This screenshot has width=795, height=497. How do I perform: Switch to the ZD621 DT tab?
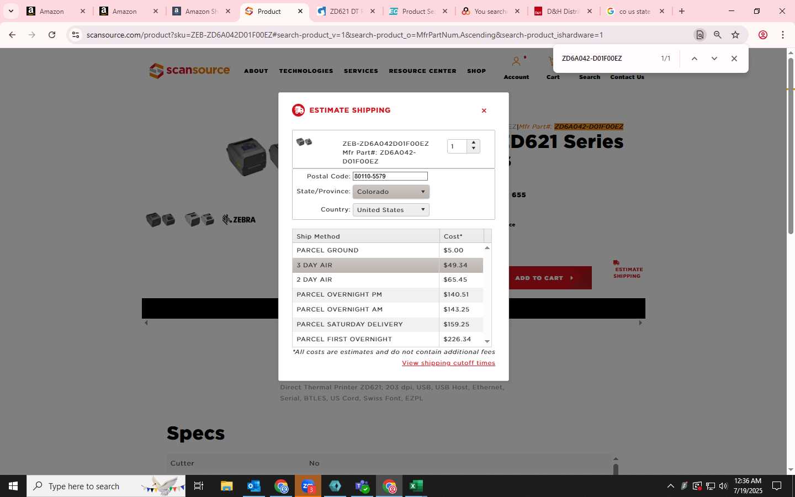(x=346, y=11)
